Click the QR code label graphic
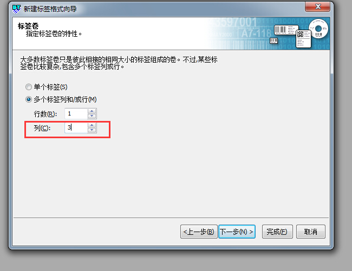The height and width of the screenshot is (271, 352). pyautogui.click(x=303, y=39)
